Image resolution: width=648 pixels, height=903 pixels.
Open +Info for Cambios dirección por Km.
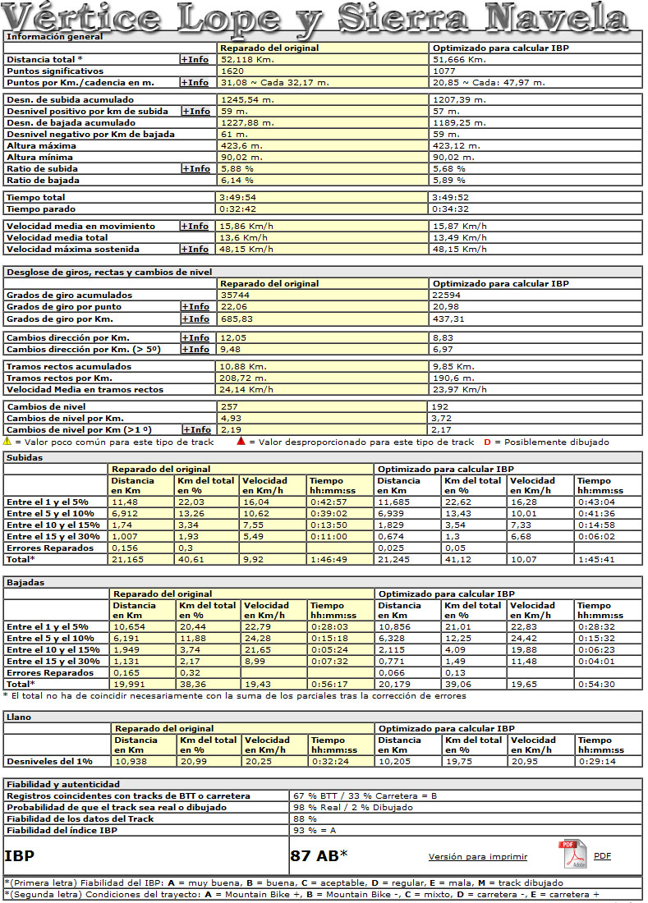click(195, 337)
